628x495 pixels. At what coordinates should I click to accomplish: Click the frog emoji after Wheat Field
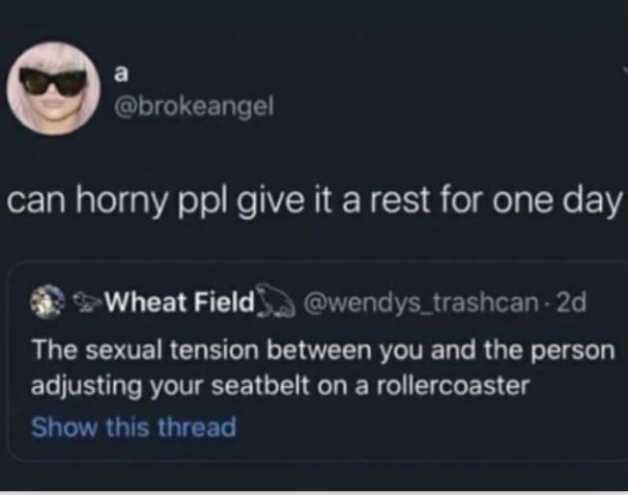tap(274, 301)
